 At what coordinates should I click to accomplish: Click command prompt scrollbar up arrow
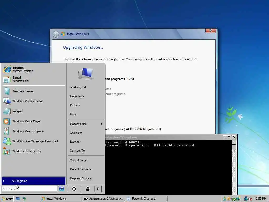[x=234, y=143]
